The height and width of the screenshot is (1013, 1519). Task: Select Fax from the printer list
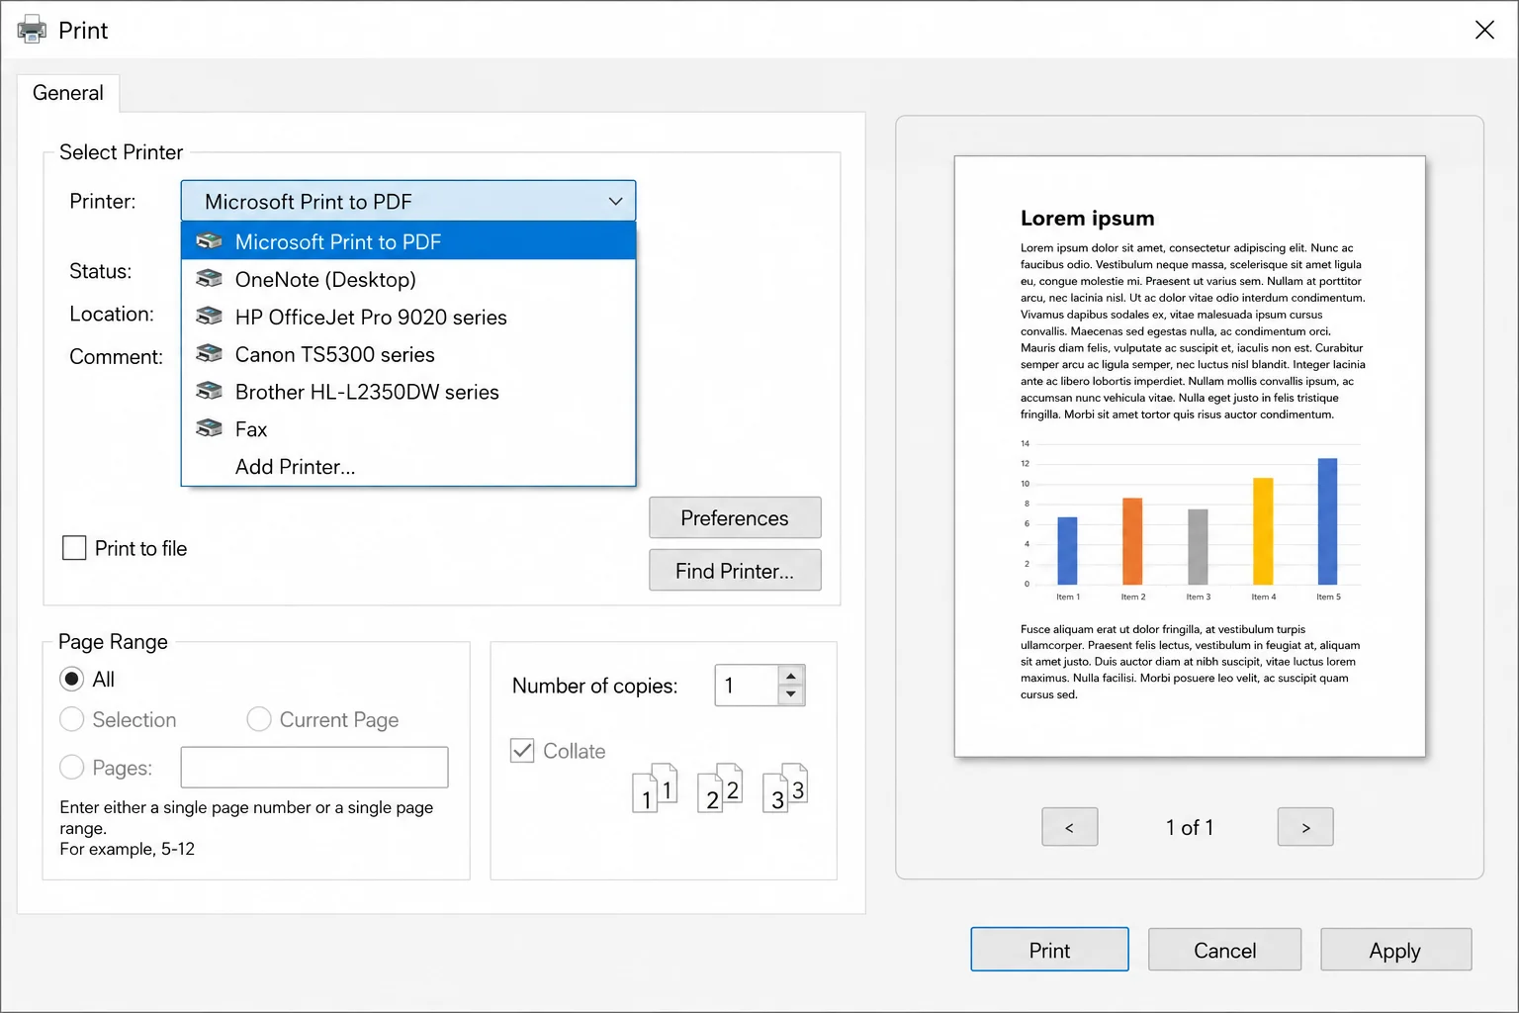coord(408,429)
